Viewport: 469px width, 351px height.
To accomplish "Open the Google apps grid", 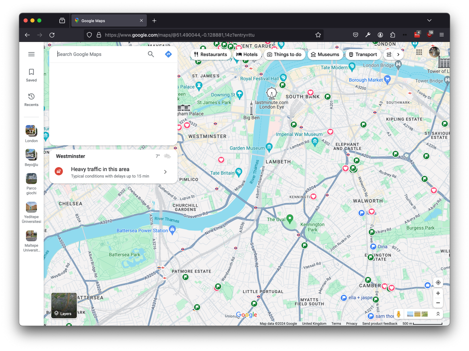I will click(x=419, y=52).
